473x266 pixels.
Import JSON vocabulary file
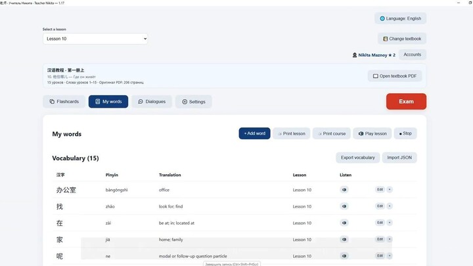(399, 158)
